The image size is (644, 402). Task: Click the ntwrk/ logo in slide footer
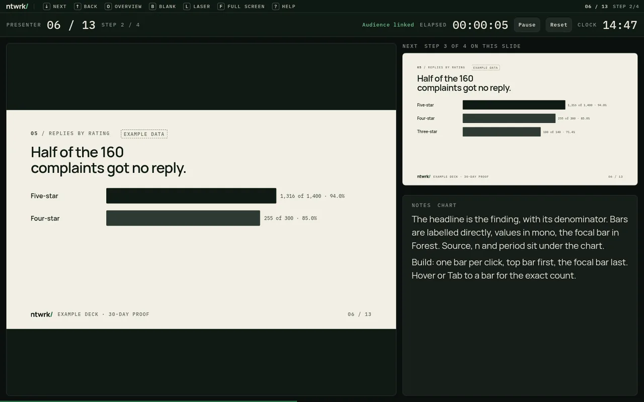point(42,314)
